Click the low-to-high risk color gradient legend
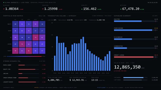 (x=24, y=56)
